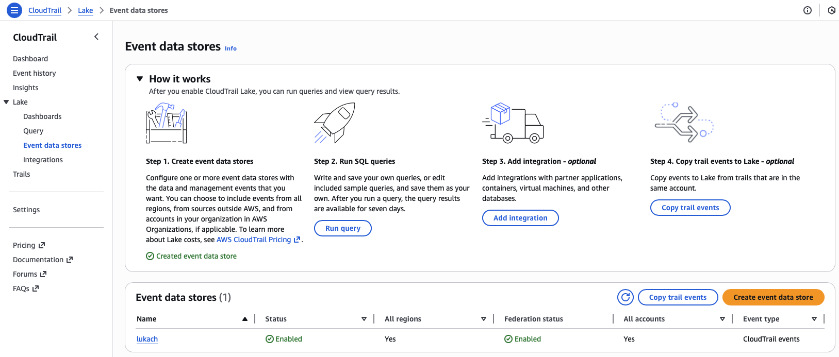Sort table by Name column arrow
Viewport: 839px width, 357px height.
(245, 319)
